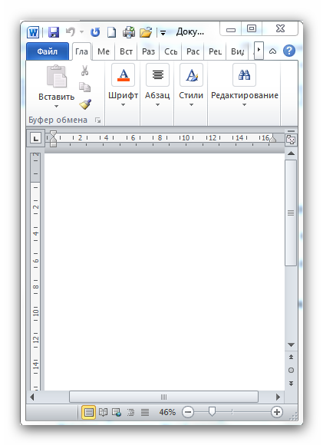Open Буфер обмена dialog launcher
Viewport: 323px width, 445px height.
click(97, 120)
